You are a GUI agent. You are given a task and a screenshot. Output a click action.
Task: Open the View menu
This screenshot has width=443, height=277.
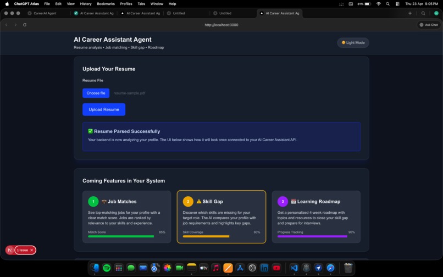point(71,4)
